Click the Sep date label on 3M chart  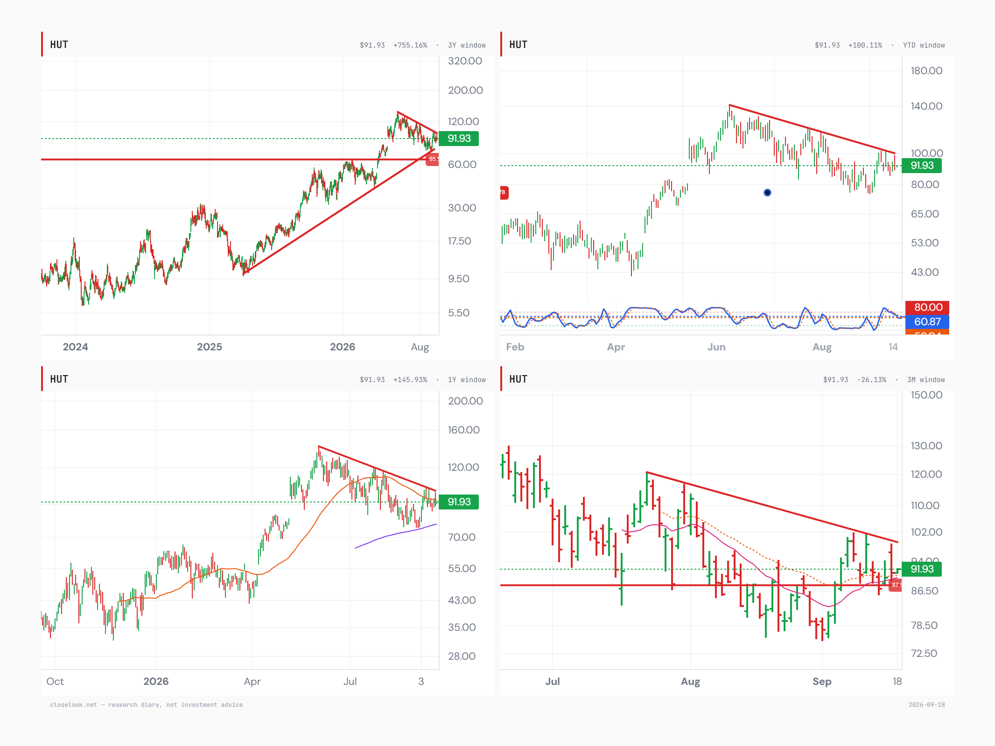point(821,682)
